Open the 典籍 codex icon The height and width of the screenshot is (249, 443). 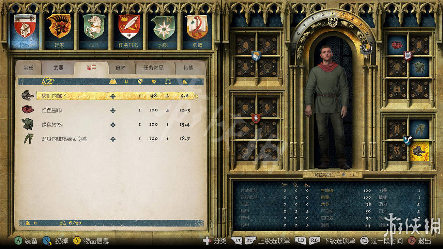coord(197,27)
